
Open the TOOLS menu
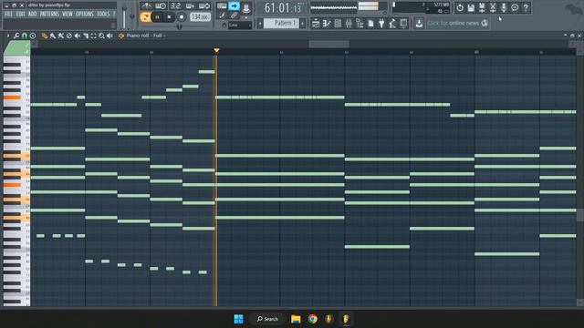point(103,15)
